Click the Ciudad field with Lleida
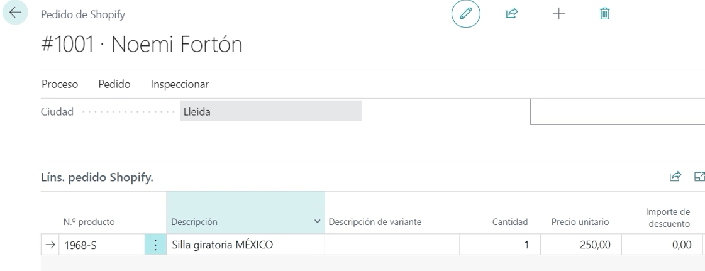This screenshot has height=271, width=705. [270, 111]
